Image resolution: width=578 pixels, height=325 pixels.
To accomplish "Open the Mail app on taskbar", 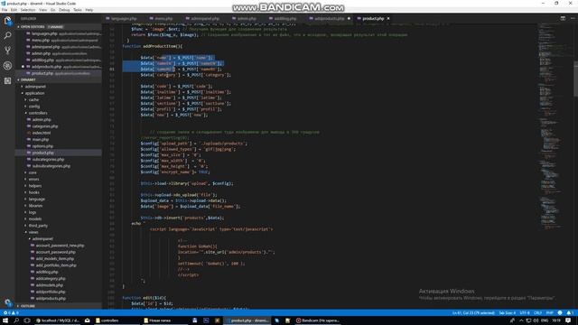I will [x=87, y=320].
